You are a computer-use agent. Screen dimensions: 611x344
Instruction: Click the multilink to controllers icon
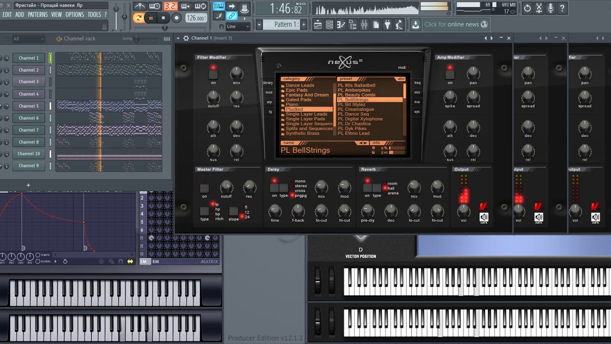click(x=232, y=16)
